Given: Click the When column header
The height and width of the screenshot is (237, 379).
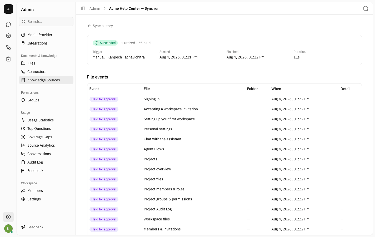Looking at the screenshot, I should [276, 89].
